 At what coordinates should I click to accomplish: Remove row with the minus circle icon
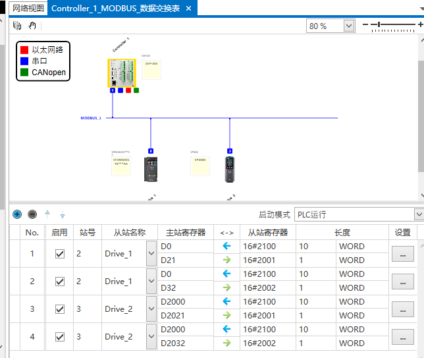[x=32, y=214]
